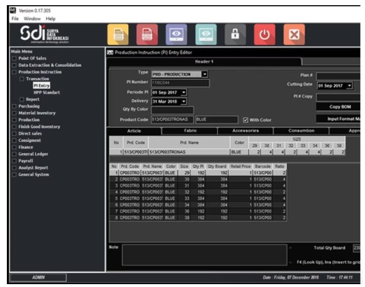365x287 pixels.
Task: Expand the Report tree node
Action: (x=22, y=99)
